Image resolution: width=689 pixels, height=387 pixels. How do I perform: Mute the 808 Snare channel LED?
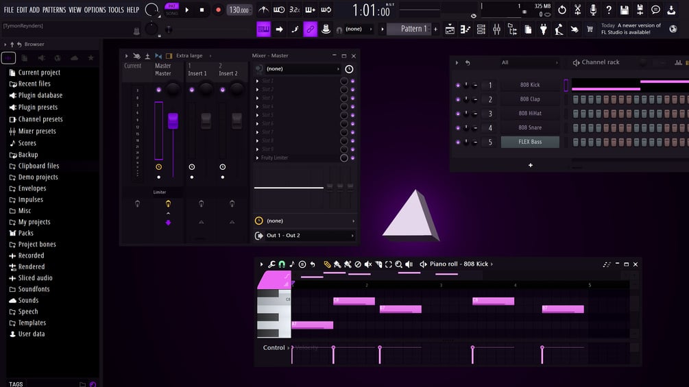point(458,127)
